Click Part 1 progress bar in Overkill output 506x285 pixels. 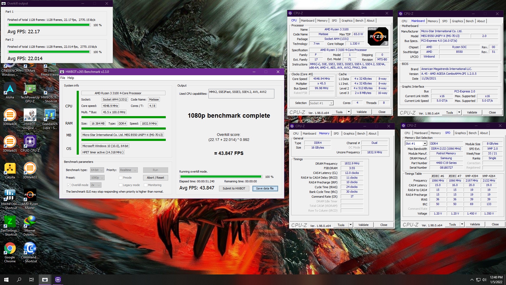tap(49, 25)
